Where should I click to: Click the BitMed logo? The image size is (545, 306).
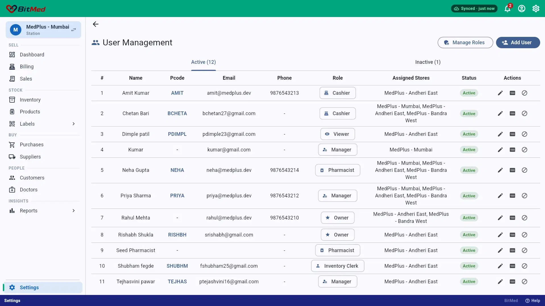tap(26, 9)
